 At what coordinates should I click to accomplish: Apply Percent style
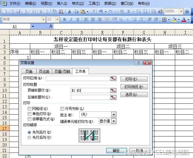click(x=121, y=20)
